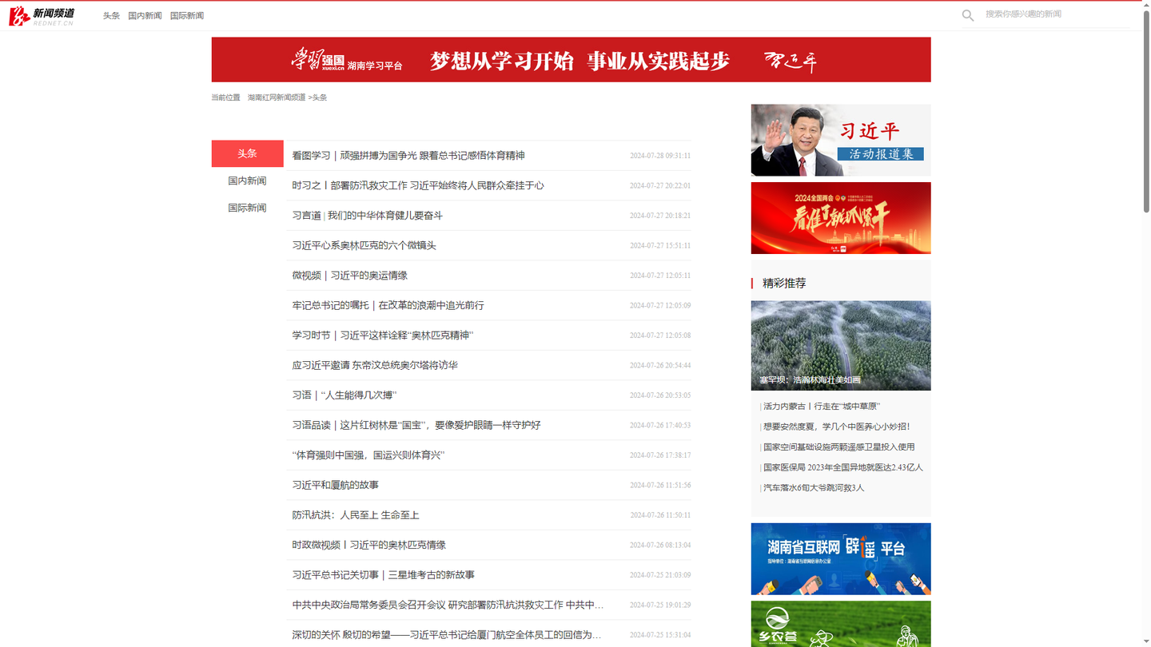Click the 2024全国两会 red banner
Image resolution: width=1151 pixels, height=647 pixels.
[841, 218]
